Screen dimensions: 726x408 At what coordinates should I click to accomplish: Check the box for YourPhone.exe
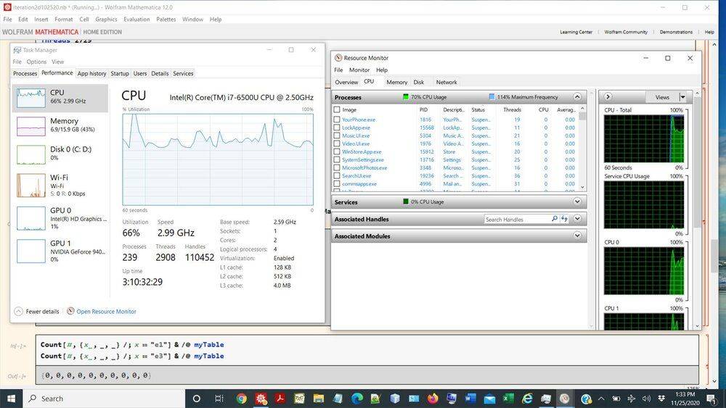[x=336, y=120]
